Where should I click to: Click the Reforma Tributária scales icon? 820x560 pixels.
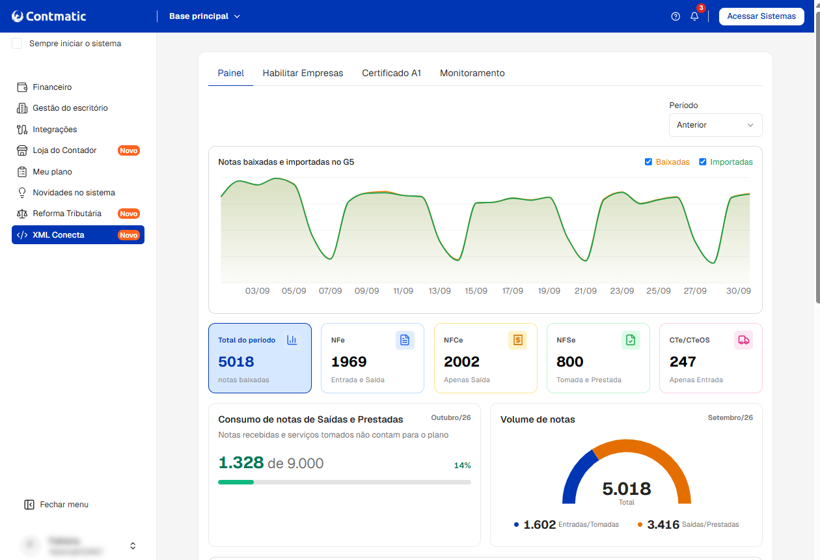[x=22, y=214]
